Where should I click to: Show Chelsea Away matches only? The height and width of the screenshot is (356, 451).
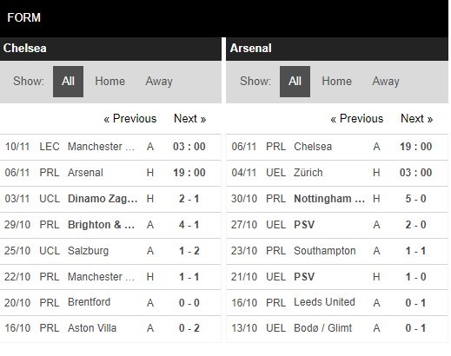(159, 82)
